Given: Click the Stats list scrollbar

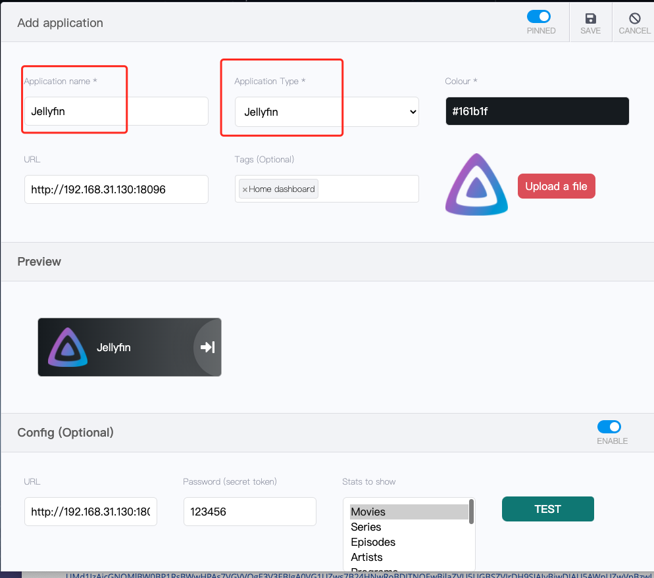Looking at the screenshot, I should click(471, 512).
